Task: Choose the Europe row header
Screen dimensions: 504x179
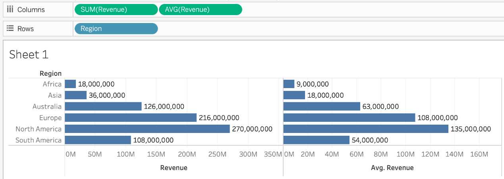Action: pos(50,118)
